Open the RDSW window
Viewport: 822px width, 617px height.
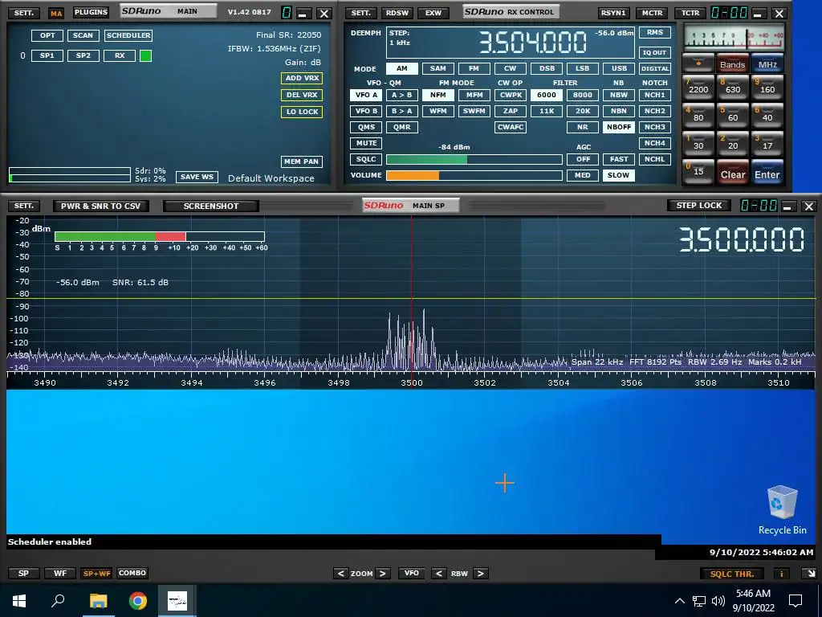[x=397, y=13]
